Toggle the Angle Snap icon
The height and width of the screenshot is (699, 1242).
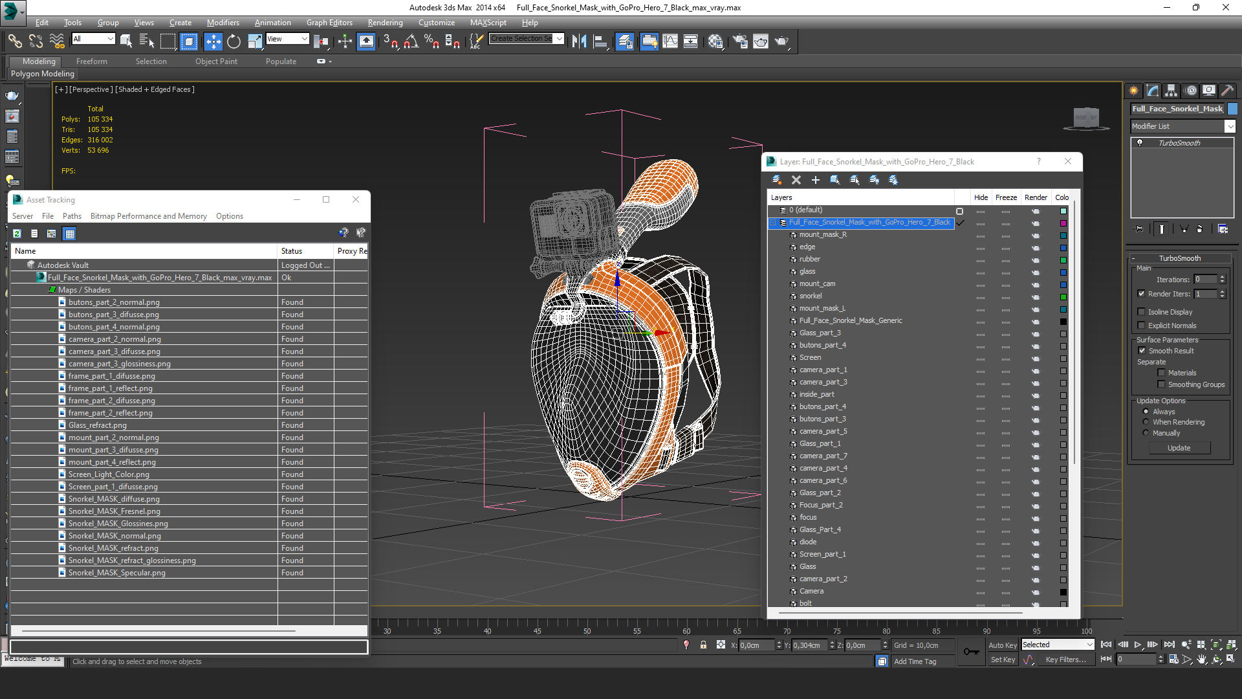coord(411,41)
